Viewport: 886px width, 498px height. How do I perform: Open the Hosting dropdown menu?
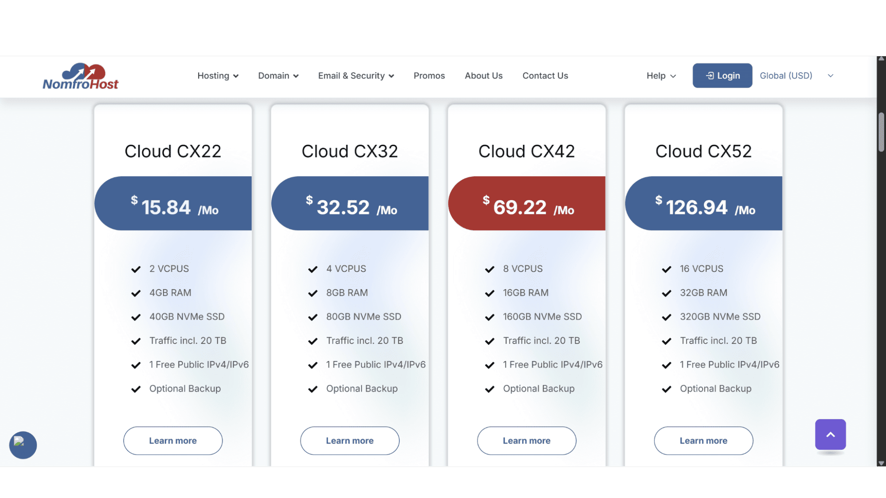click(218, 76)
